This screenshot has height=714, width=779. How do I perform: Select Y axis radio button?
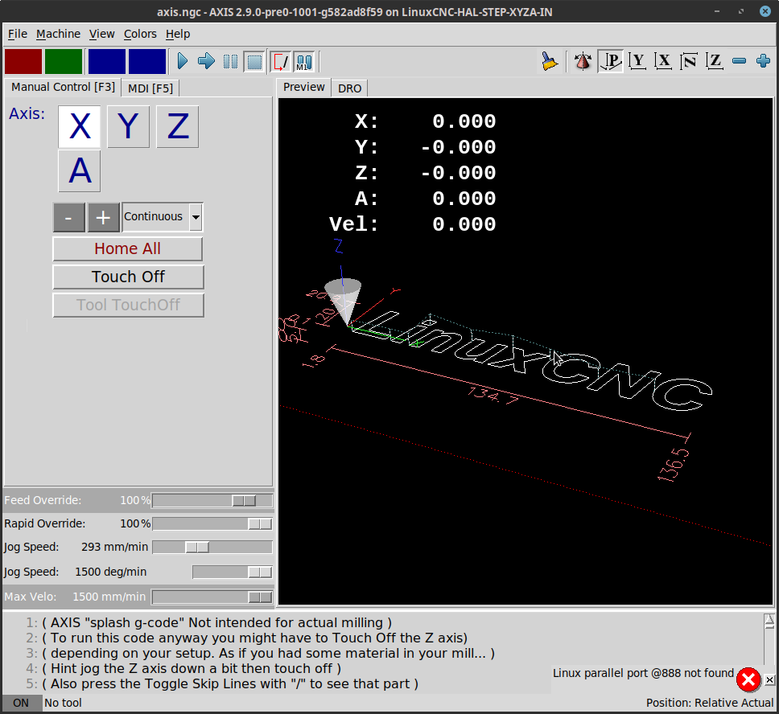coord(128,126)
